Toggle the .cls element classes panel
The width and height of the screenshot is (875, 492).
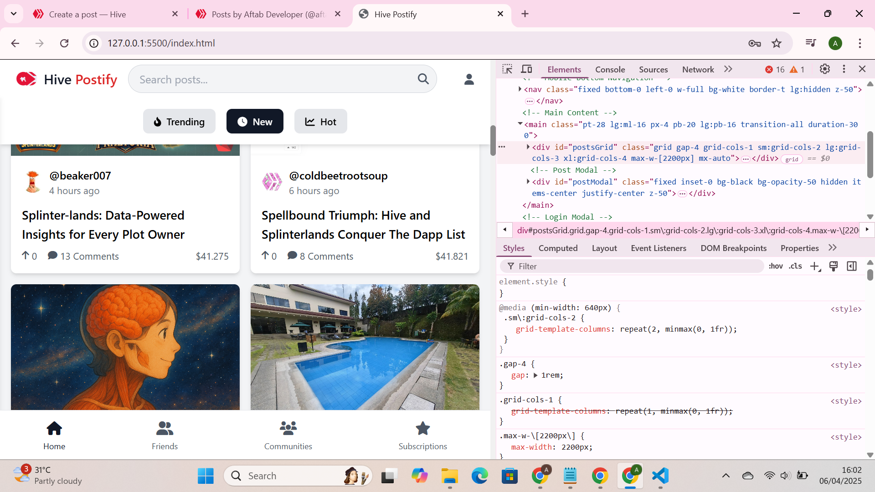[796, 266]
